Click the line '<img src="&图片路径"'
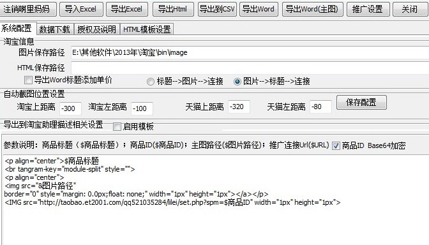The height and width of the screenshot is (245, 429). click(40, 186)
